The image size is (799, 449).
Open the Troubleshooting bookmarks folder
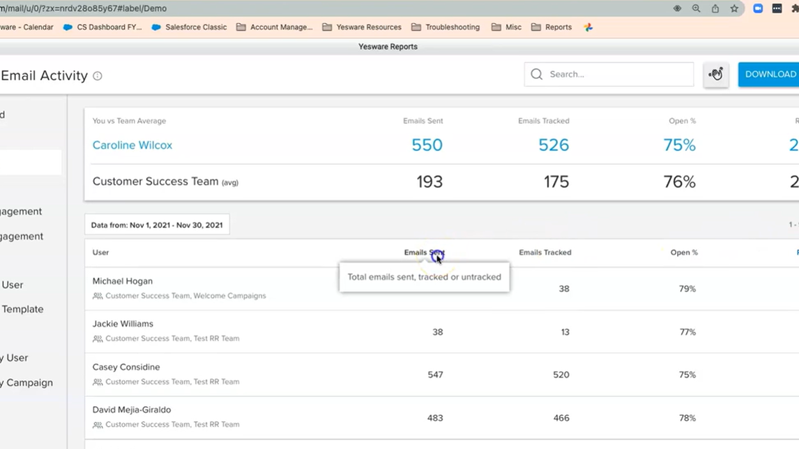coord(445,27)
